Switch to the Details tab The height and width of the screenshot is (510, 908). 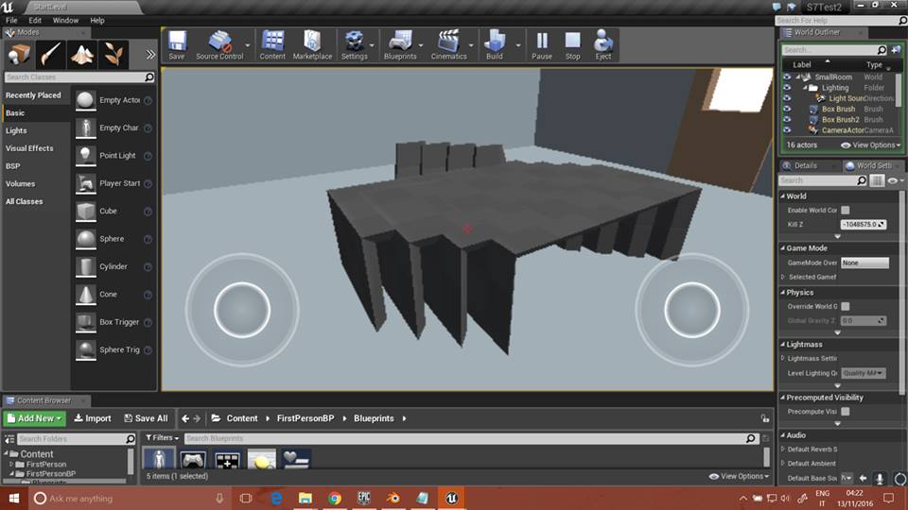click(804, 165)
